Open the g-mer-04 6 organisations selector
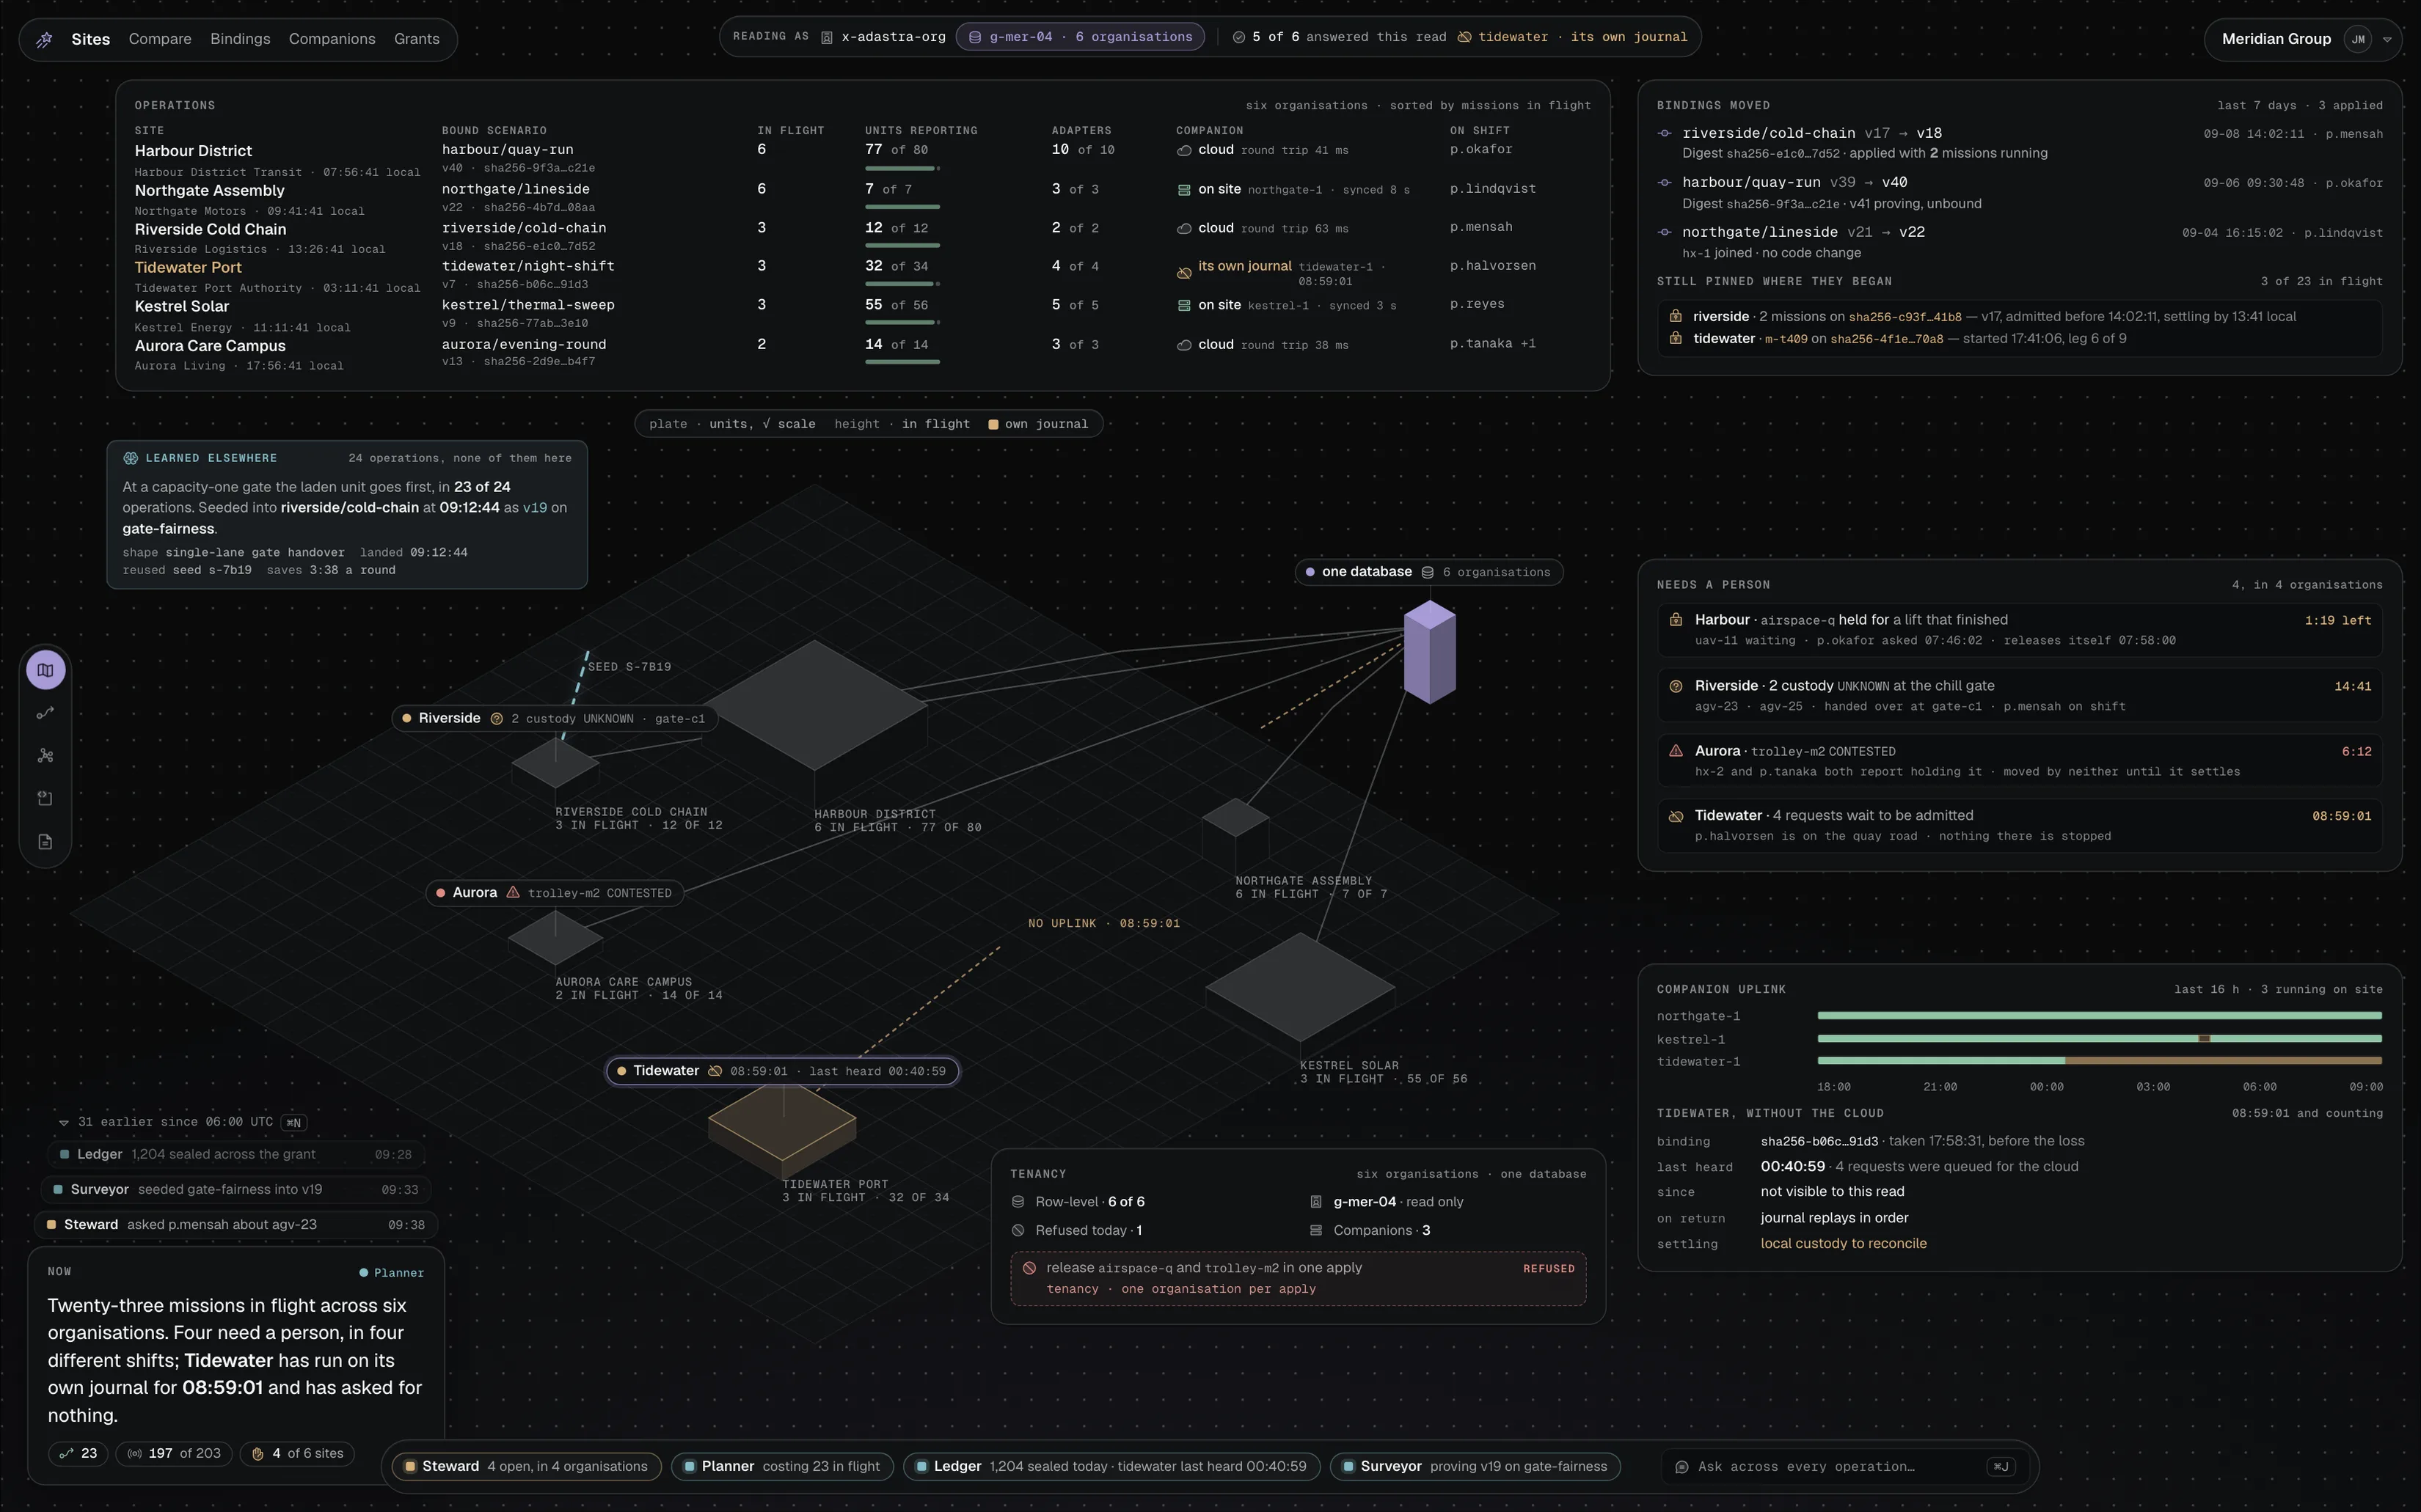Screen dimensions: 2421x1512 pos(1081,37)
